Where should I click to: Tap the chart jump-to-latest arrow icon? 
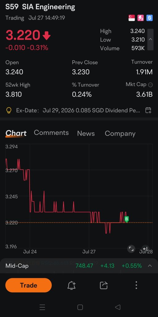[x=145, y=249]
